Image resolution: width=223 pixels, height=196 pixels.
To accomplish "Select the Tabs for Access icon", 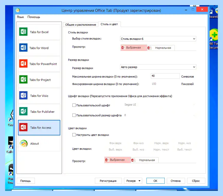I will (x=23, y=127).
